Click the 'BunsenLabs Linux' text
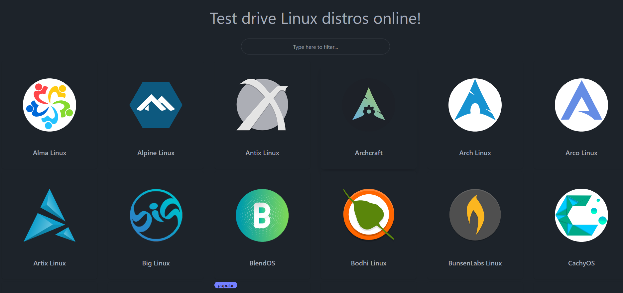This screenshot has height=293, width=623. (475, 263)
